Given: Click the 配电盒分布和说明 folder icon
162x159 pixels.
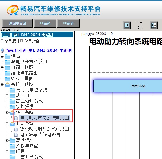Looking at the screenshot, I should point(7,62).
